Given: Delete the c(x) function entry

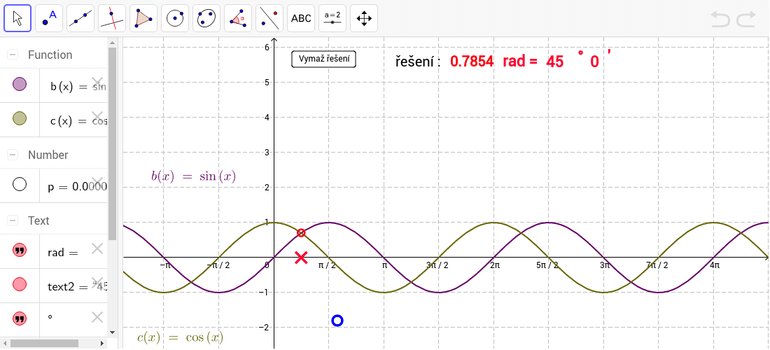Looking at the screenshot, I should click(x=97, y=116).
